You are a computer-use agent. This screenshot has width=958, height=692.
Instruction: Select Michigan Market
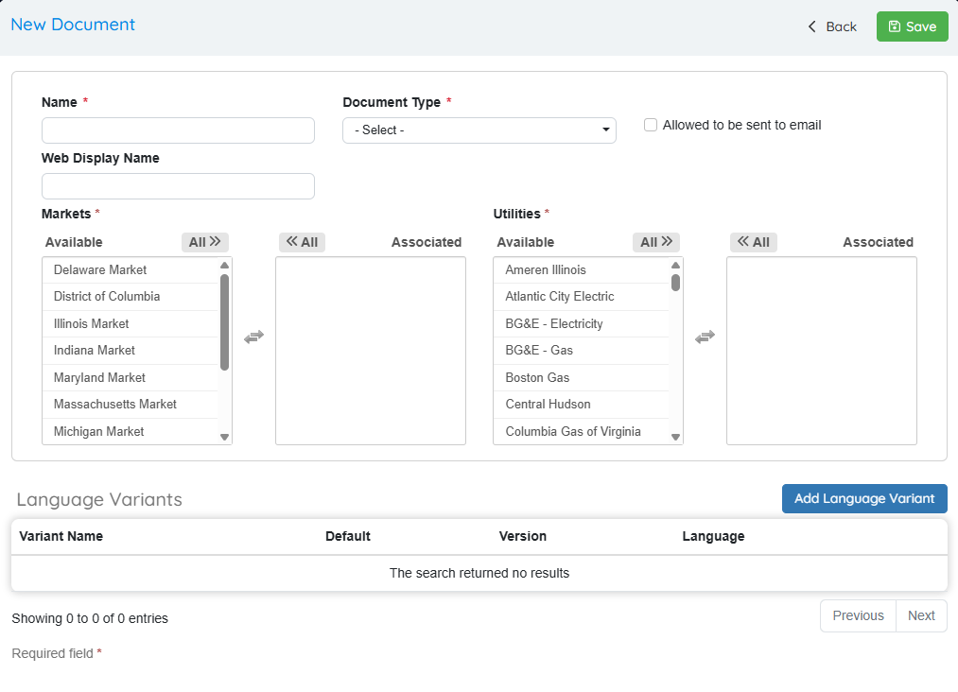tap(131, 431)
